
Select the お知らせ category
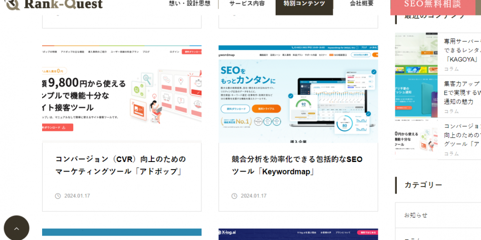[x=438, y=215]
